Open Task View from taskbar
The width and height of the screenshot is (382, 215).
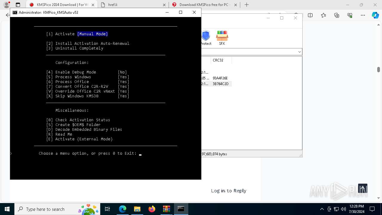point(107,209)
